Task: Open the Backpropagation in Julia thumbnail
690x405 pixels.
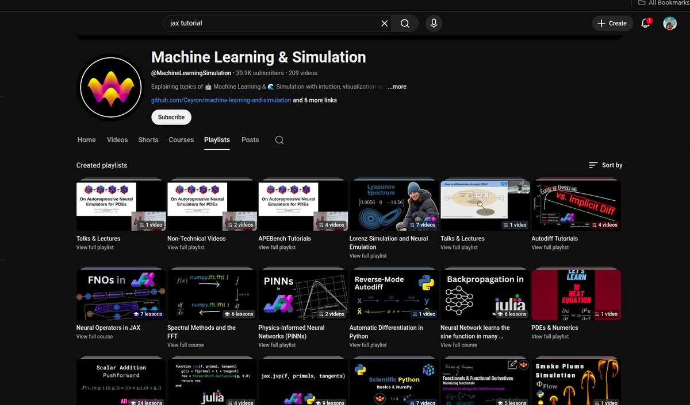Action: click(x=485, y=295)
